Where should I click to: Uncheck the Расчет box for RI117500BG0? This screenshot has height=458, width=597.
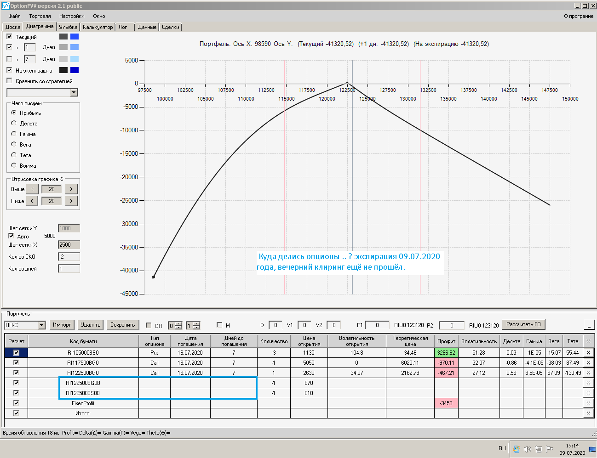(x=16, y=363)
